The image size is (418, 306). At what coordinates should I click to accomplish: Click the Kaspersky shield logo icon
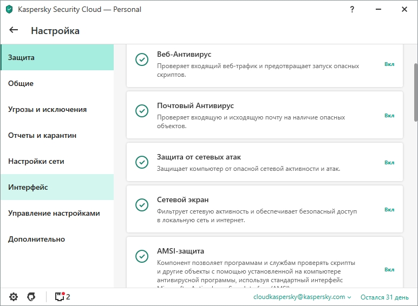(9, 10)
